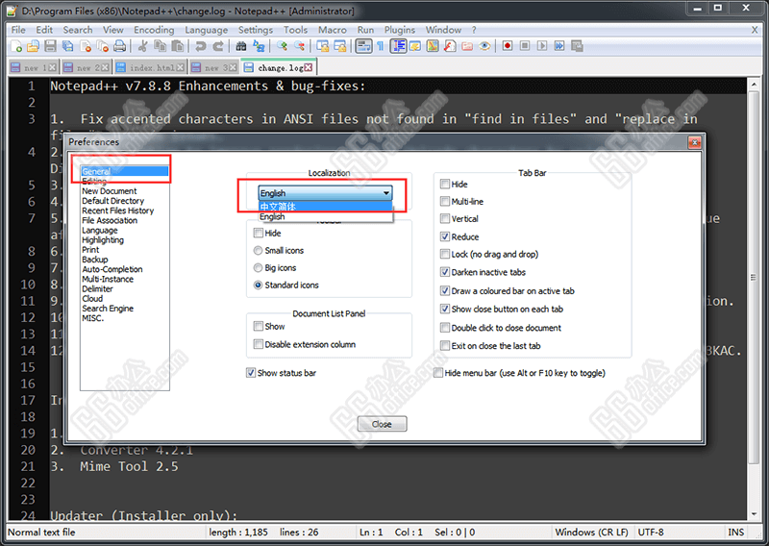769x546 pixels.
Task: Click the Replace toolbar icon
Action: [259, 46]
